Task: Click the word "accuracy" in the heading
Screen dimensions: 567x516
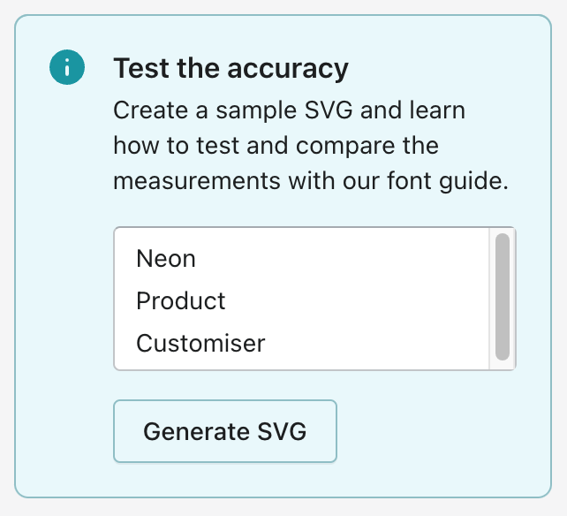Action: point(296,68)
